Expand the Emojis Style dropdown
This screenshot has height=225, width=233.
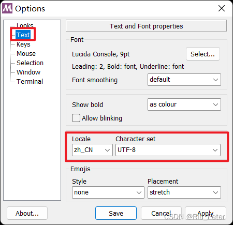pos(108,192)
